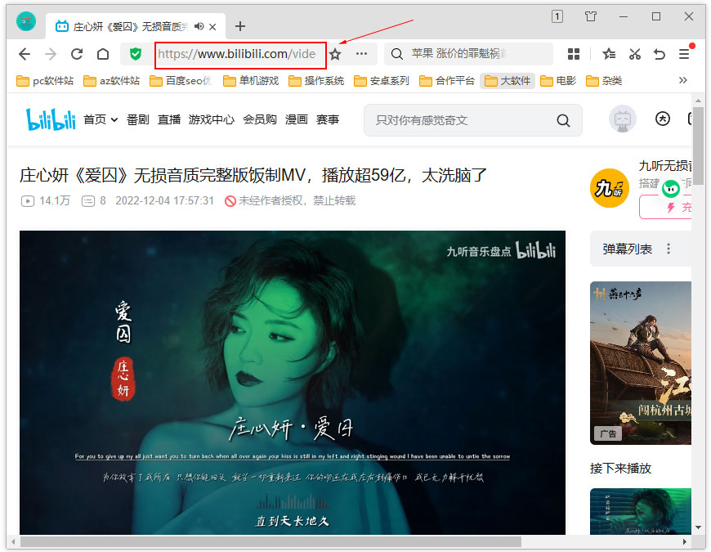Open 游戏中心 in the navigation

pyautogui.click(x=212, y=119)
